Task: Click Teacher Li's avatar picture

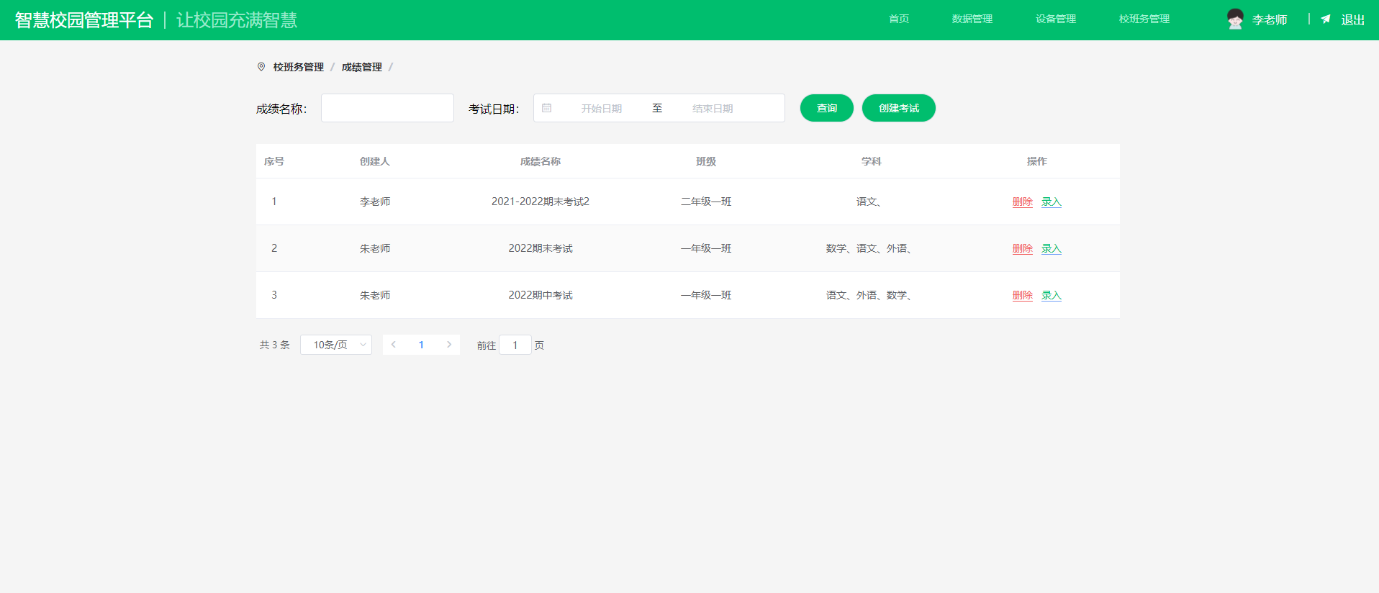Action: tap(1235, 19)
